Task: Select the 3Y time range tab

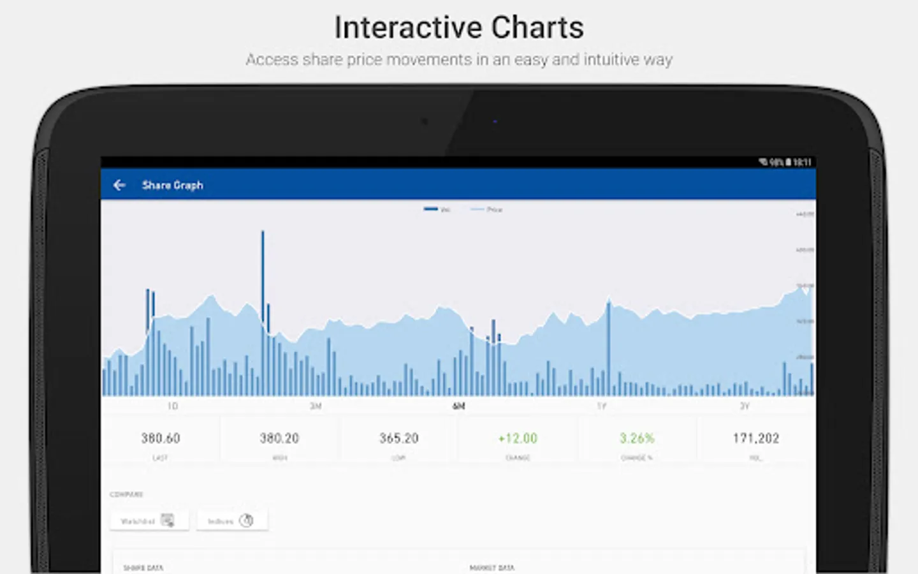Action: [745, 406]
